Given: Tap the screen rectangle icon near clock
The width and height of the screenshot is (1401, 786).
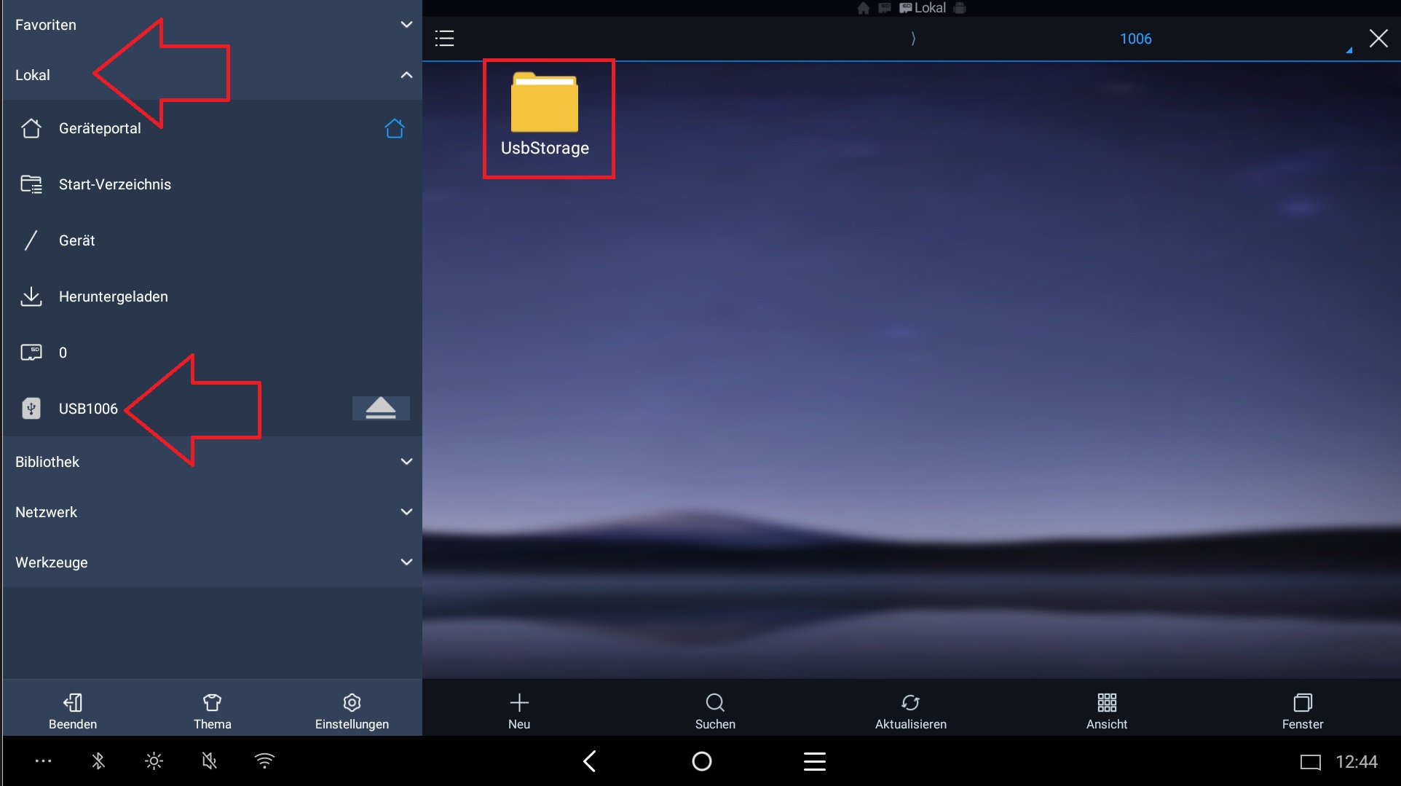Looking at the screenshot, I should click(1311, 762).
